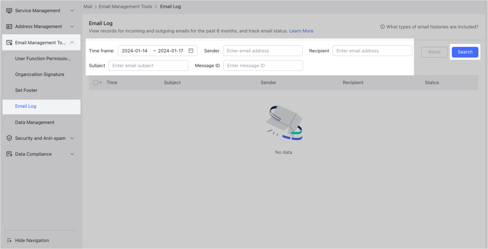Open the dropdown arrow beside select-all checkbox
This screenshot has height=249, width=488.
point(101,83)
